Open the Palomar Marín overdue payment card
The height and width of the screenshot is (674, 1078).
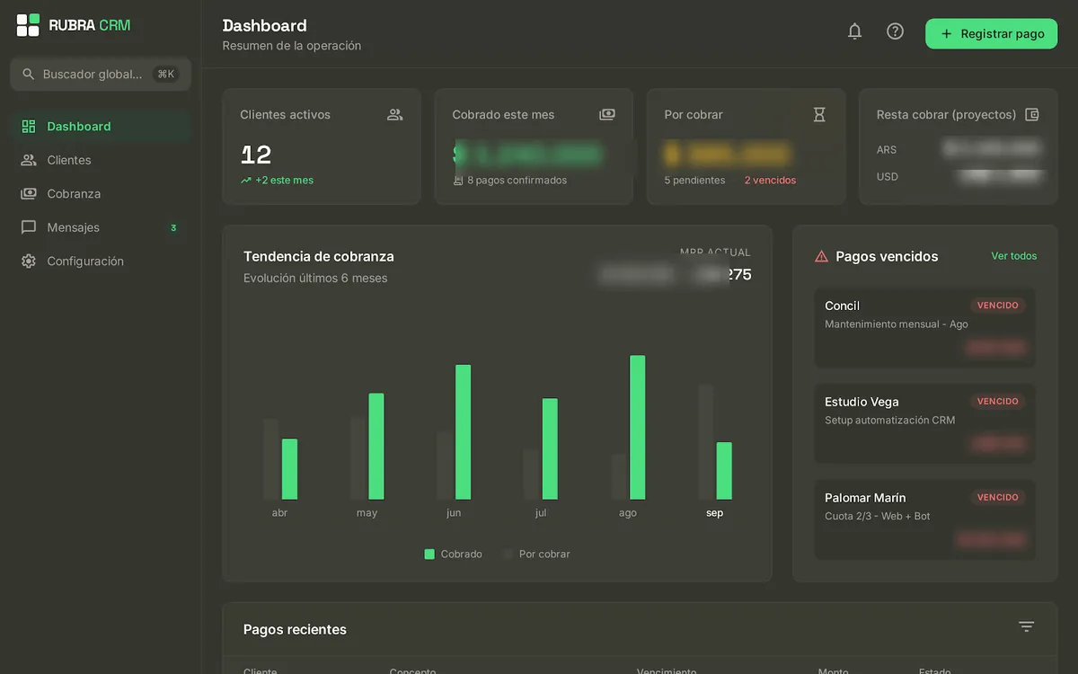[x=924, y=519]
